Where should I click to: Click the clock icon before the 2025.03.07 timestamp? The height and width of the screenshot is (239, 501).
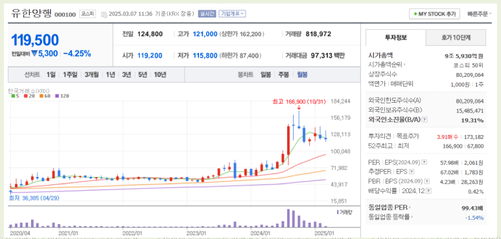point(104,14)
